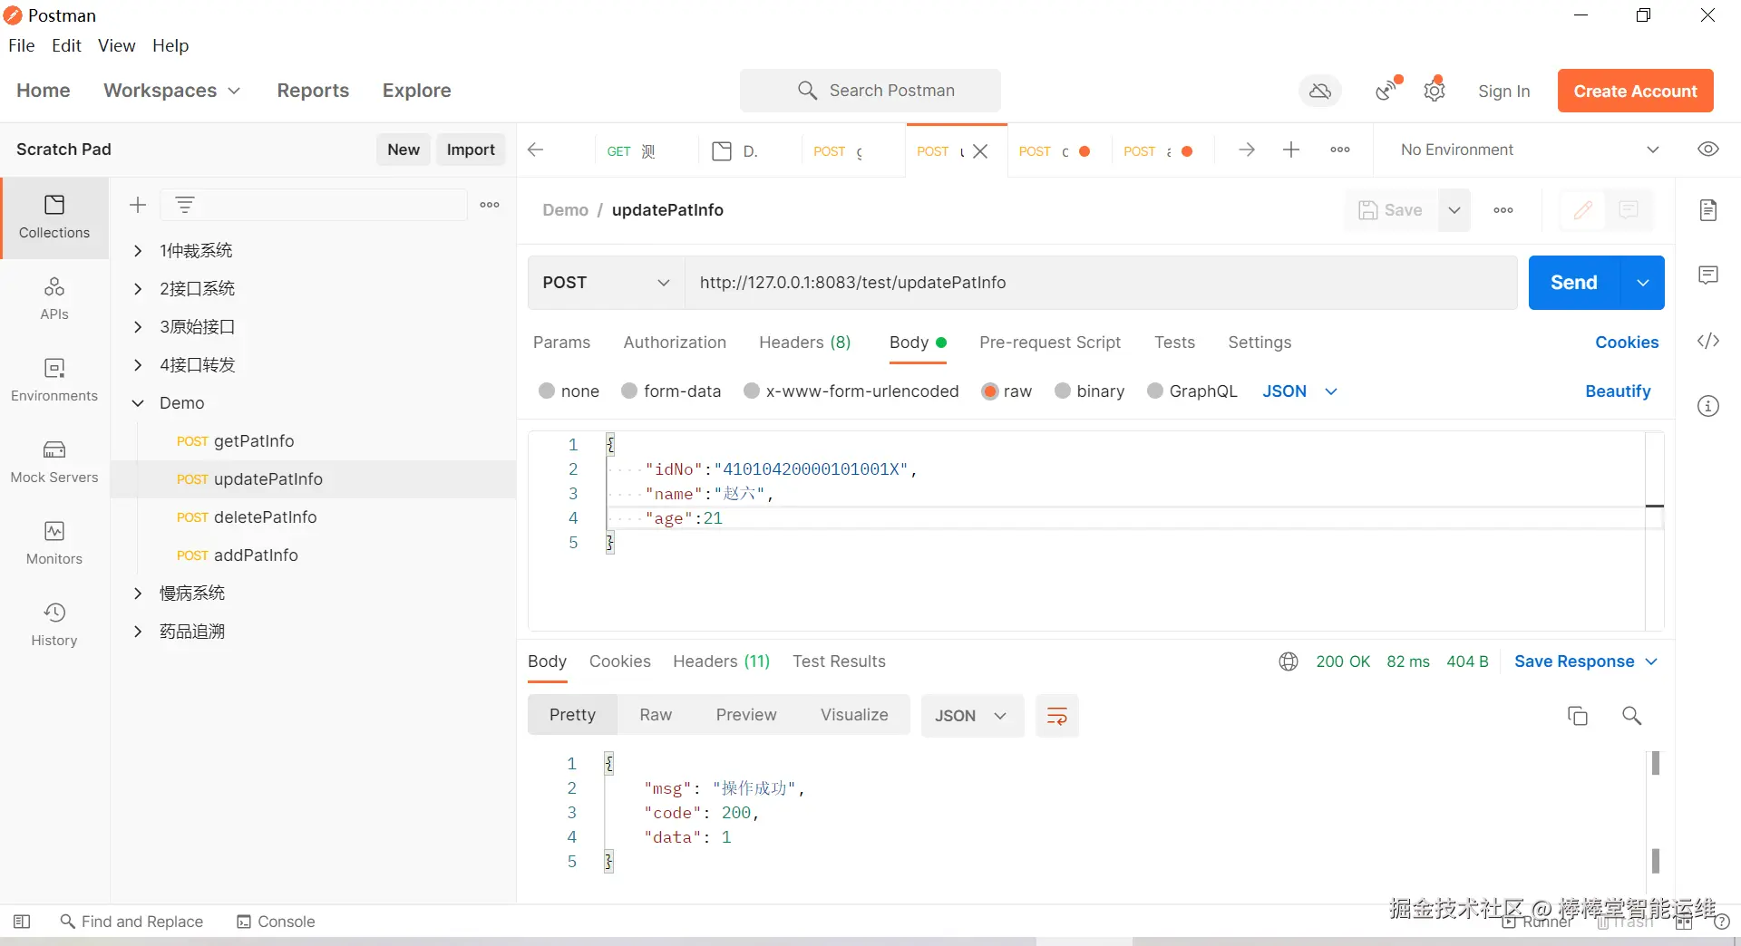Click the environment quick look eye icon
The width and height of the screenshot is (1741, 946).
click(1708, 150)
